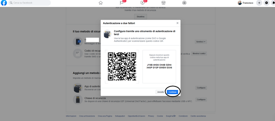Click the App di autenticazione row icon
Viewport: 275px width, 121px height.
[78, 88]
